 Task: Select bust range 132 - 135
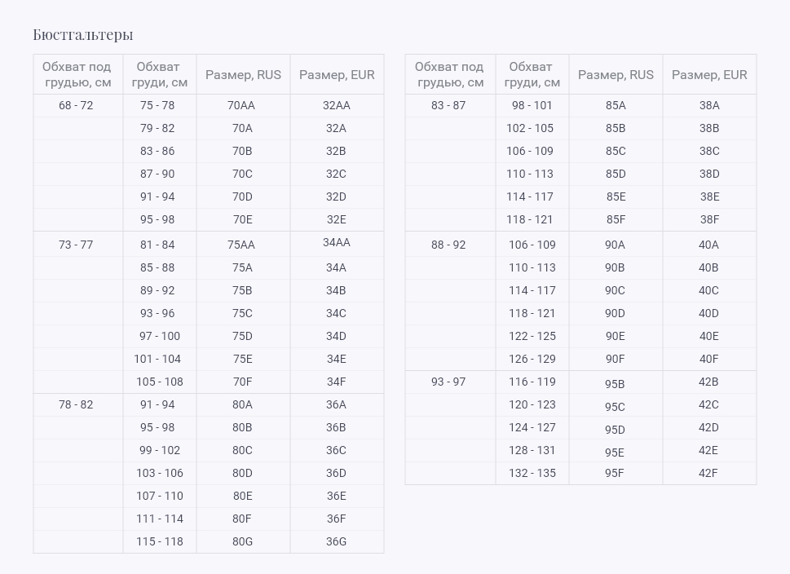532,473
